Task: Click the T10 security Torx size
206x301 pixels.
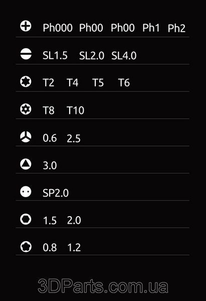Action: (75, 110)
